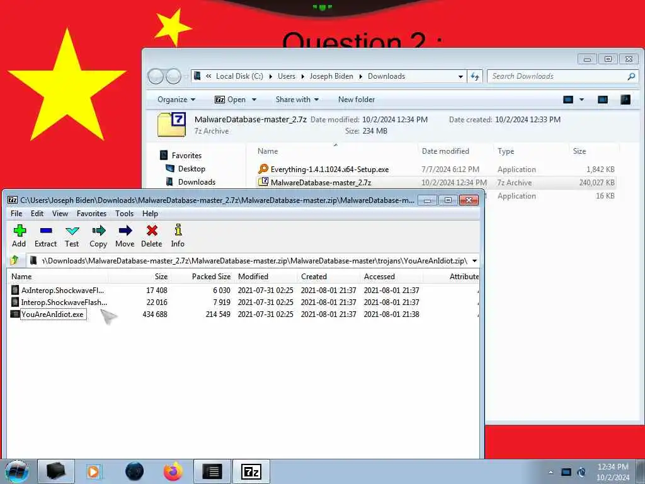Image resolution: width=645 pixels, height=484 pixels.
Task: Open the Edit menu in 7-Zip
Action: click(x=37, y=214)
